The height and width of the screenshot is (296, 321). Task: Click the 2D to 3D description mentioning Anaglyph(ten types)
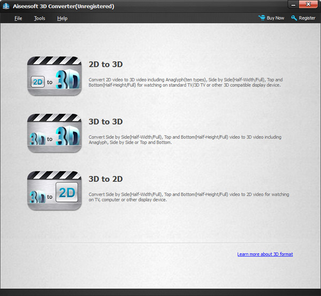pyautogui.click(x=185, y=82)
